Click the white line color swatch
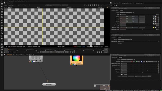The width and height of the screenshot is (162, 91). click(154, 24)
